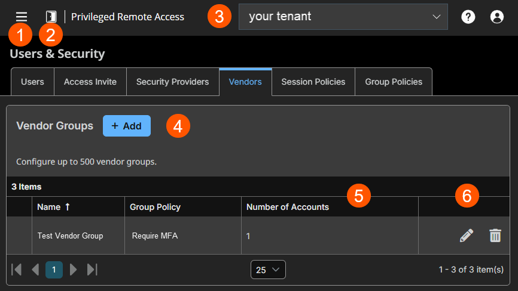518x291 pixels.
Task: Go to the next page arrow
Action: (74, 270)
